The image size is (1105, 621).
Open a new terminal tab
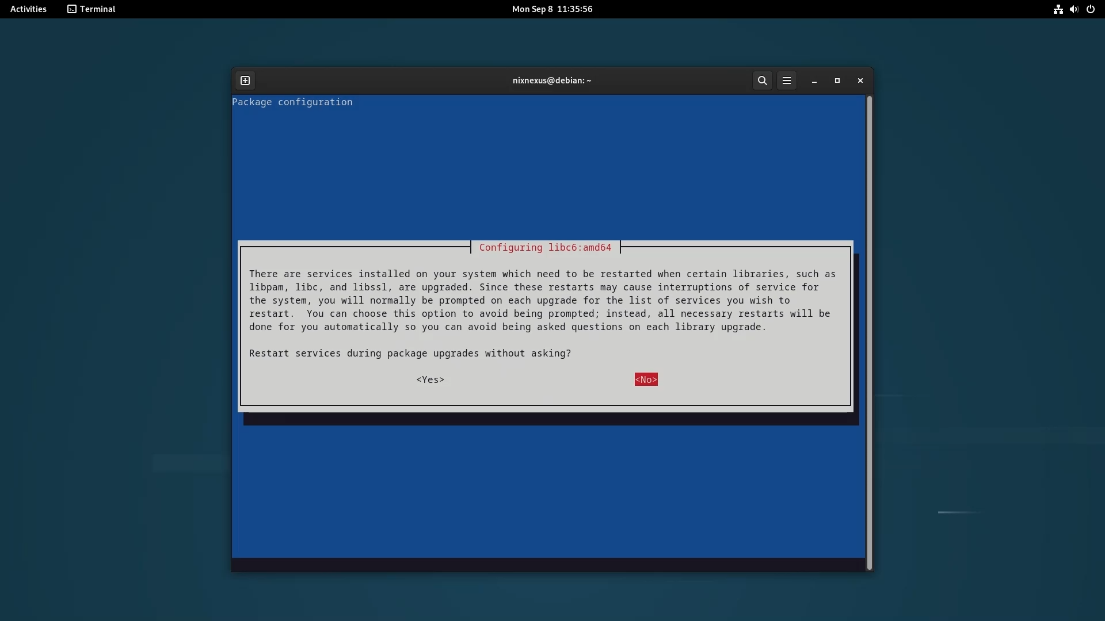(x=245, y=80)
